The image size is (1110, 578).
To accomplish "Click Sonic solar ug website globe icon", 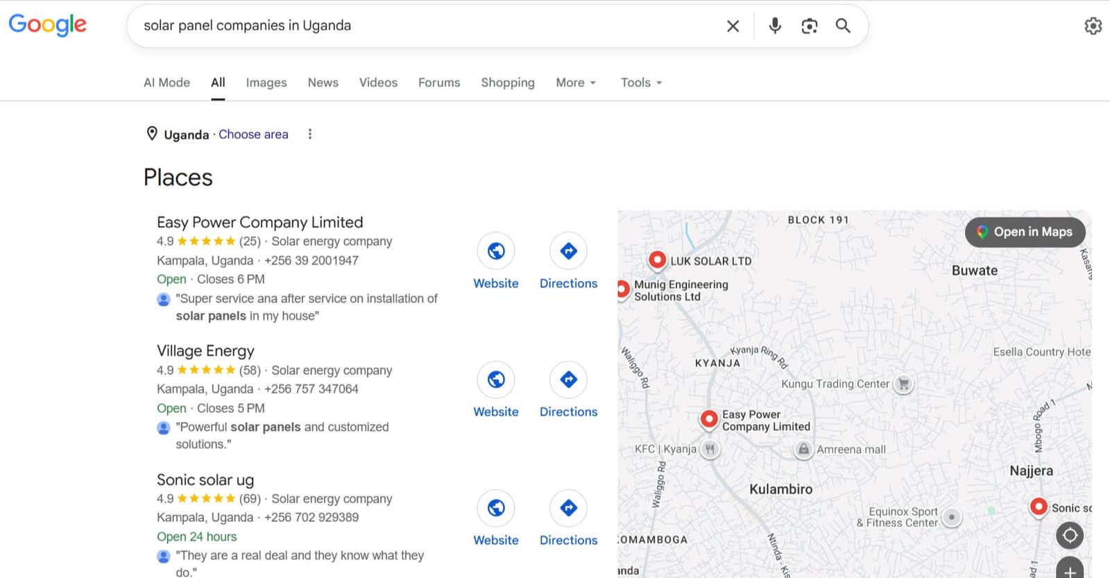I will 496,508.
